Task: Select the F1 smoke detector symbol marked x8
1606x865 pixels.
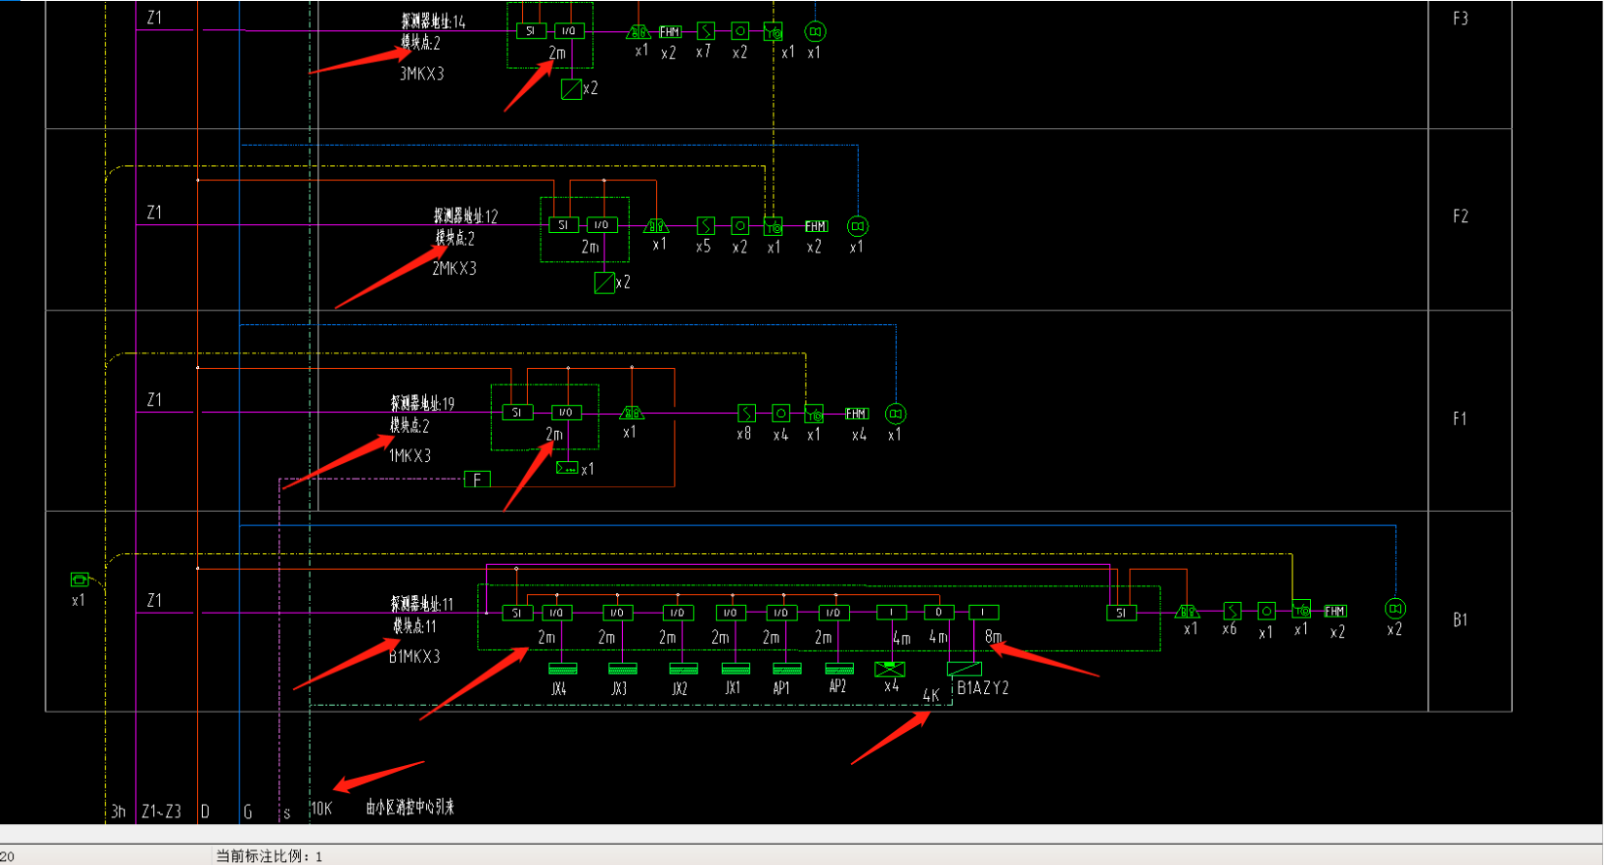Action: [746, 414]
